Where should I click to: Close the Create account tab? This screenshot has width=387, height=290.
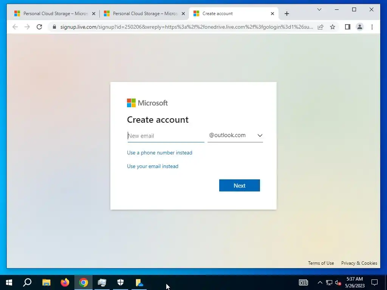pyautogui.click(x=272, y=14)
